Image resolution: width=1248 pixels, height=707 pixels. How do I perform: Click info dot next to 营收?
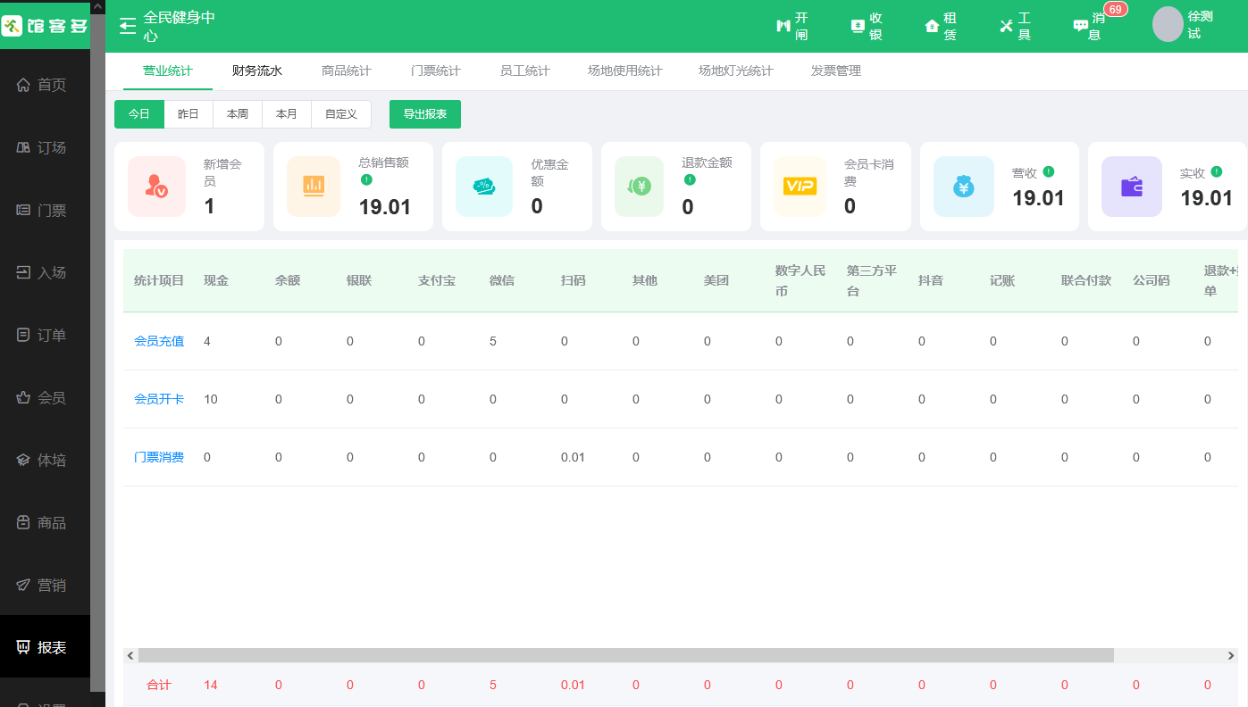[1048, 171]
